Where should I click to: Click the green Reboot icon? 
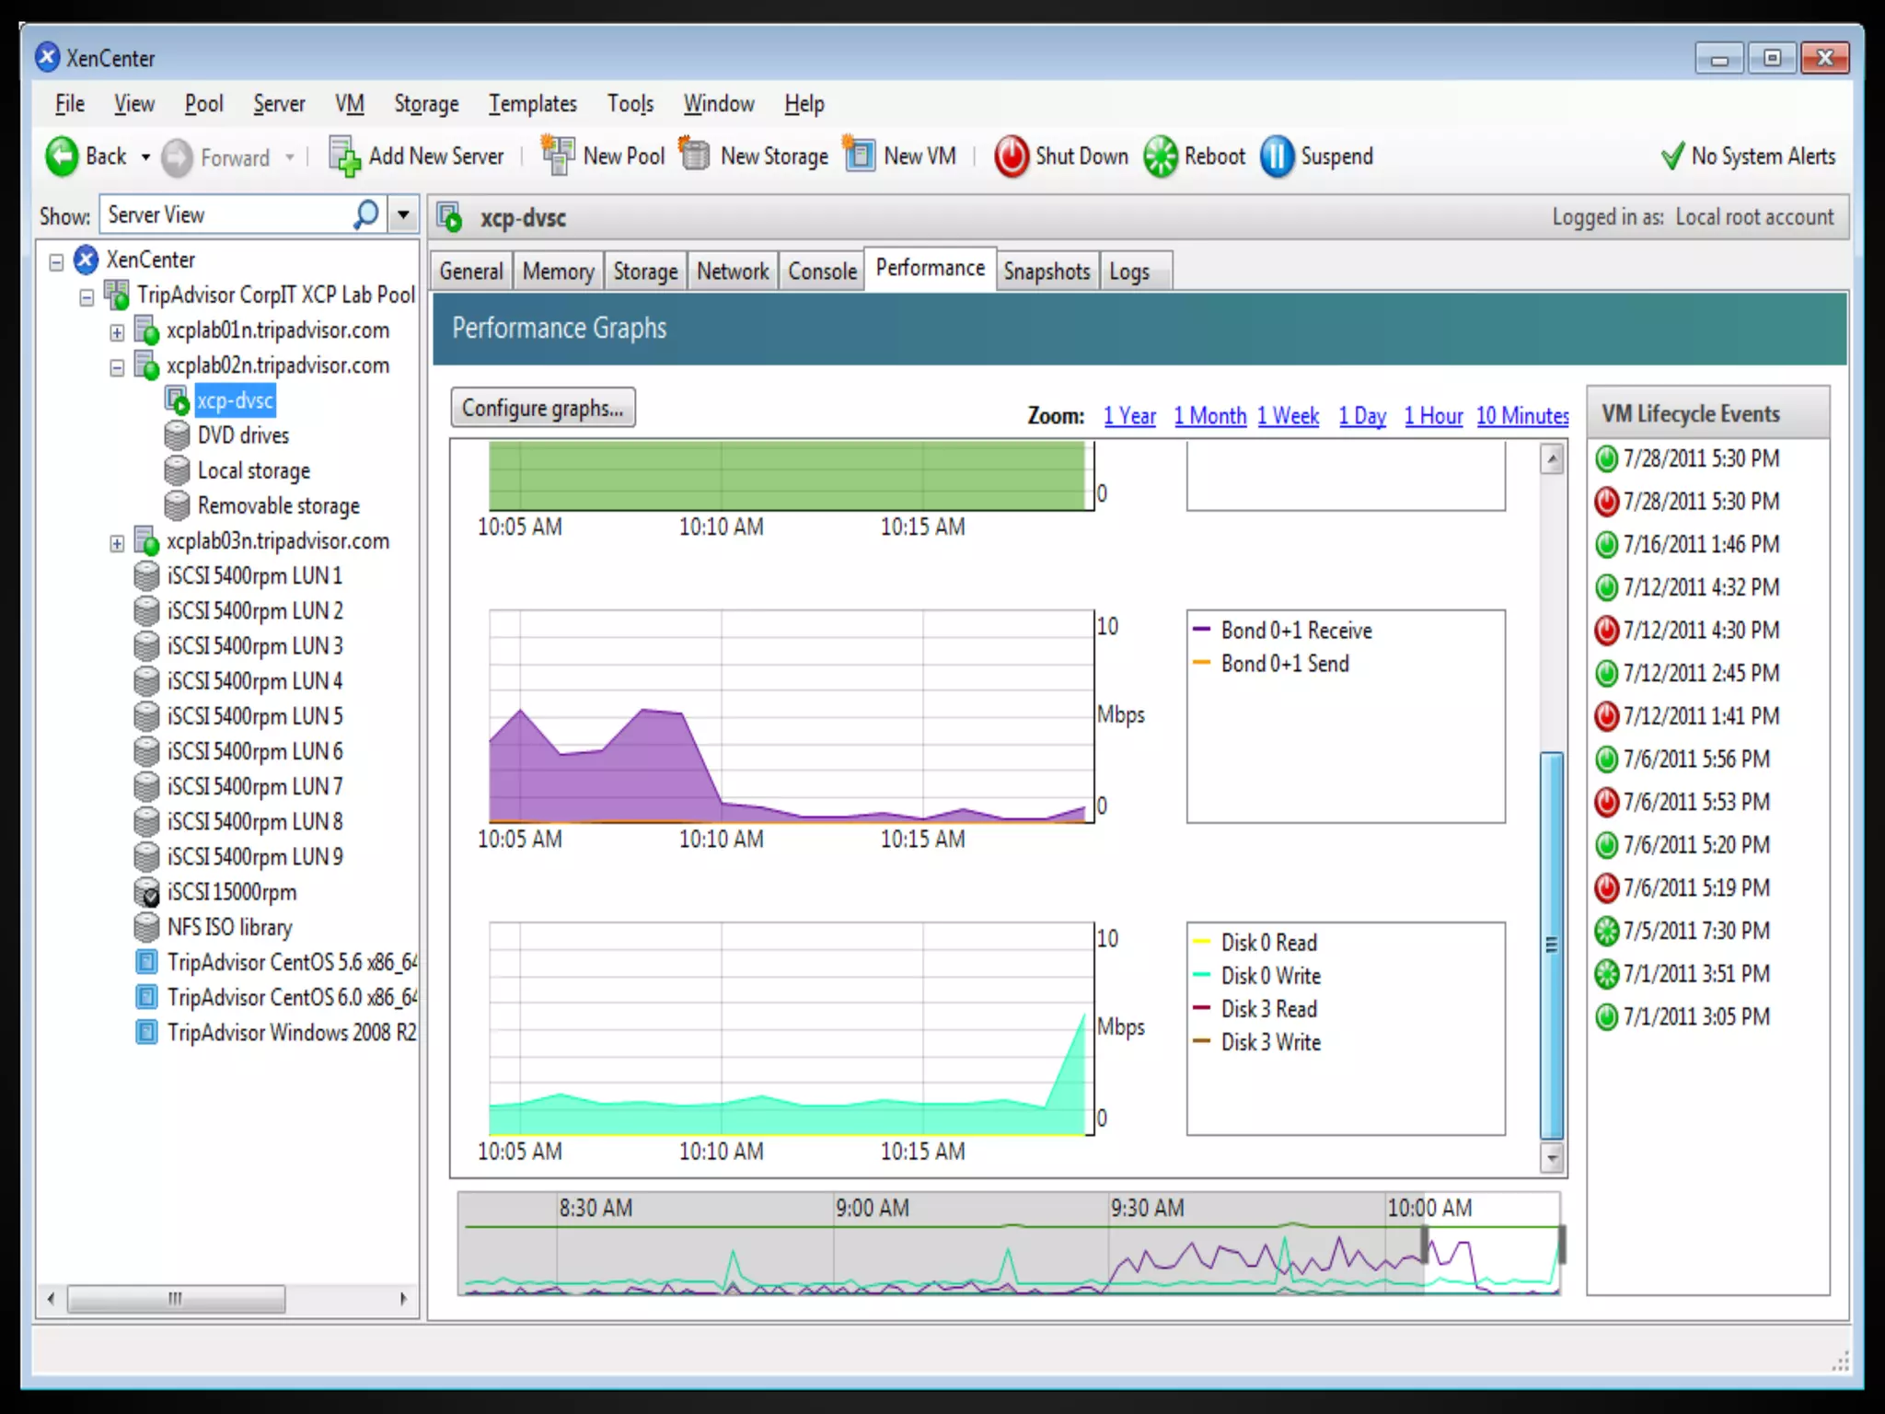tap(1160, 156)
